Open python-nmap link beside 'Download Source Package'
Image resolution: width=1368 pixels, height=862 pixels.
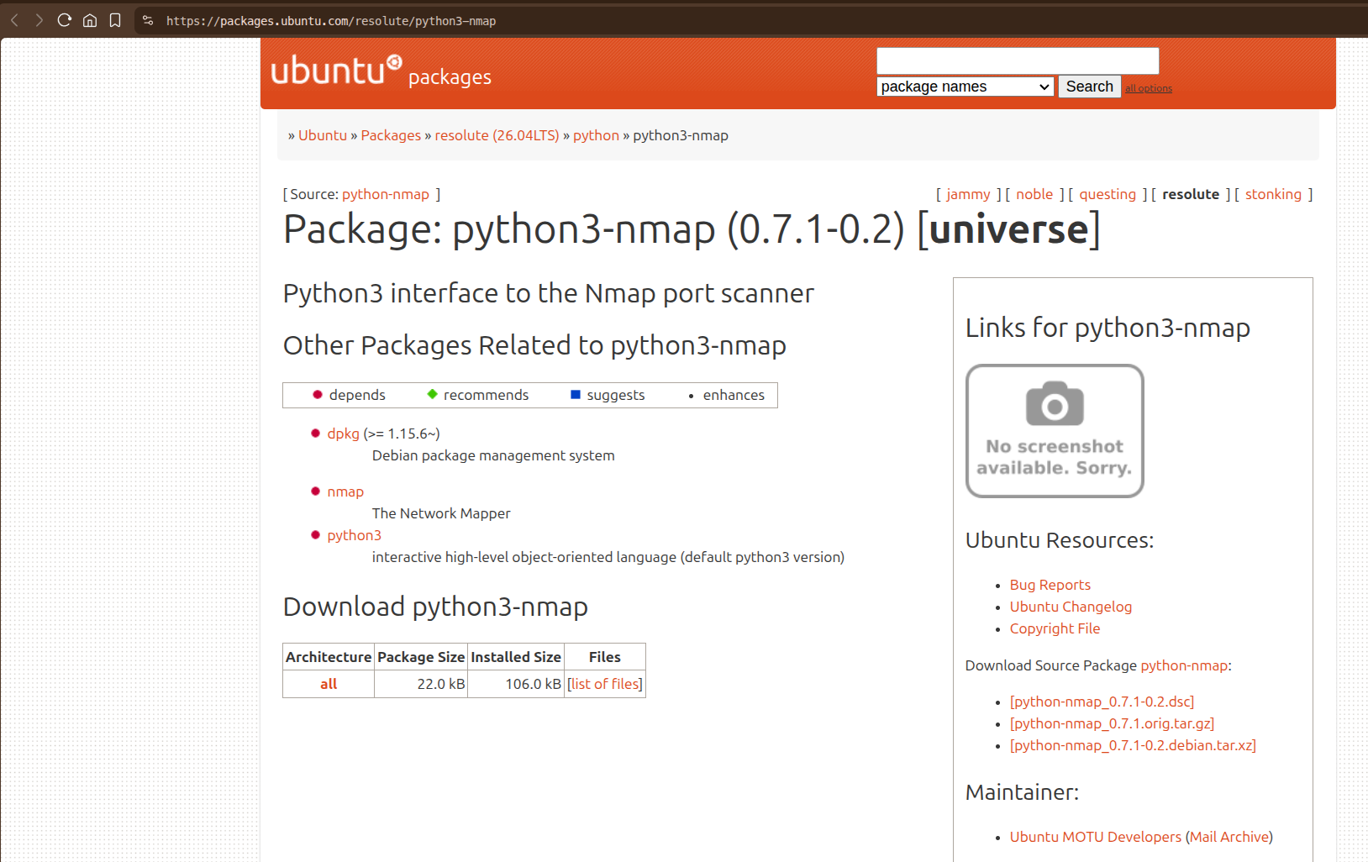pos(1184,665)
